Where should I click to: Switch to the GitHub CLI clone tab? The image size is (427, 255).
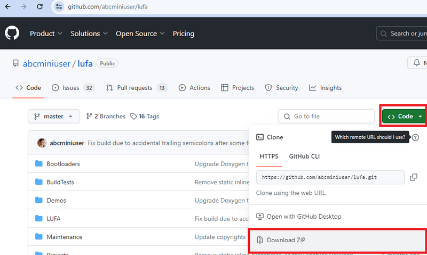pos(304,157)
